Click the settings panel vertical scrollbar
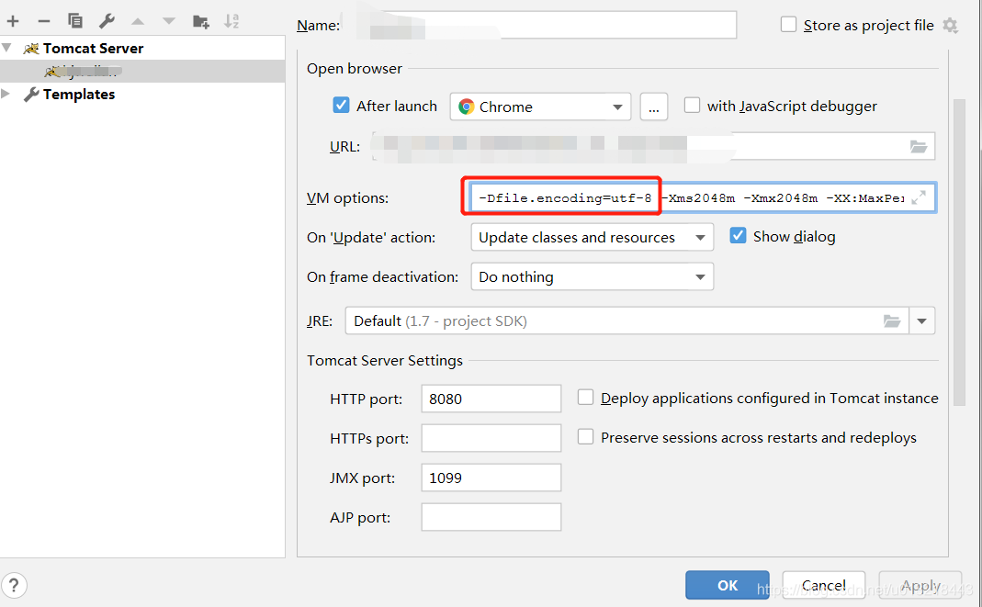This screenshot has height=607, width=982. click(x=959, y=253)
